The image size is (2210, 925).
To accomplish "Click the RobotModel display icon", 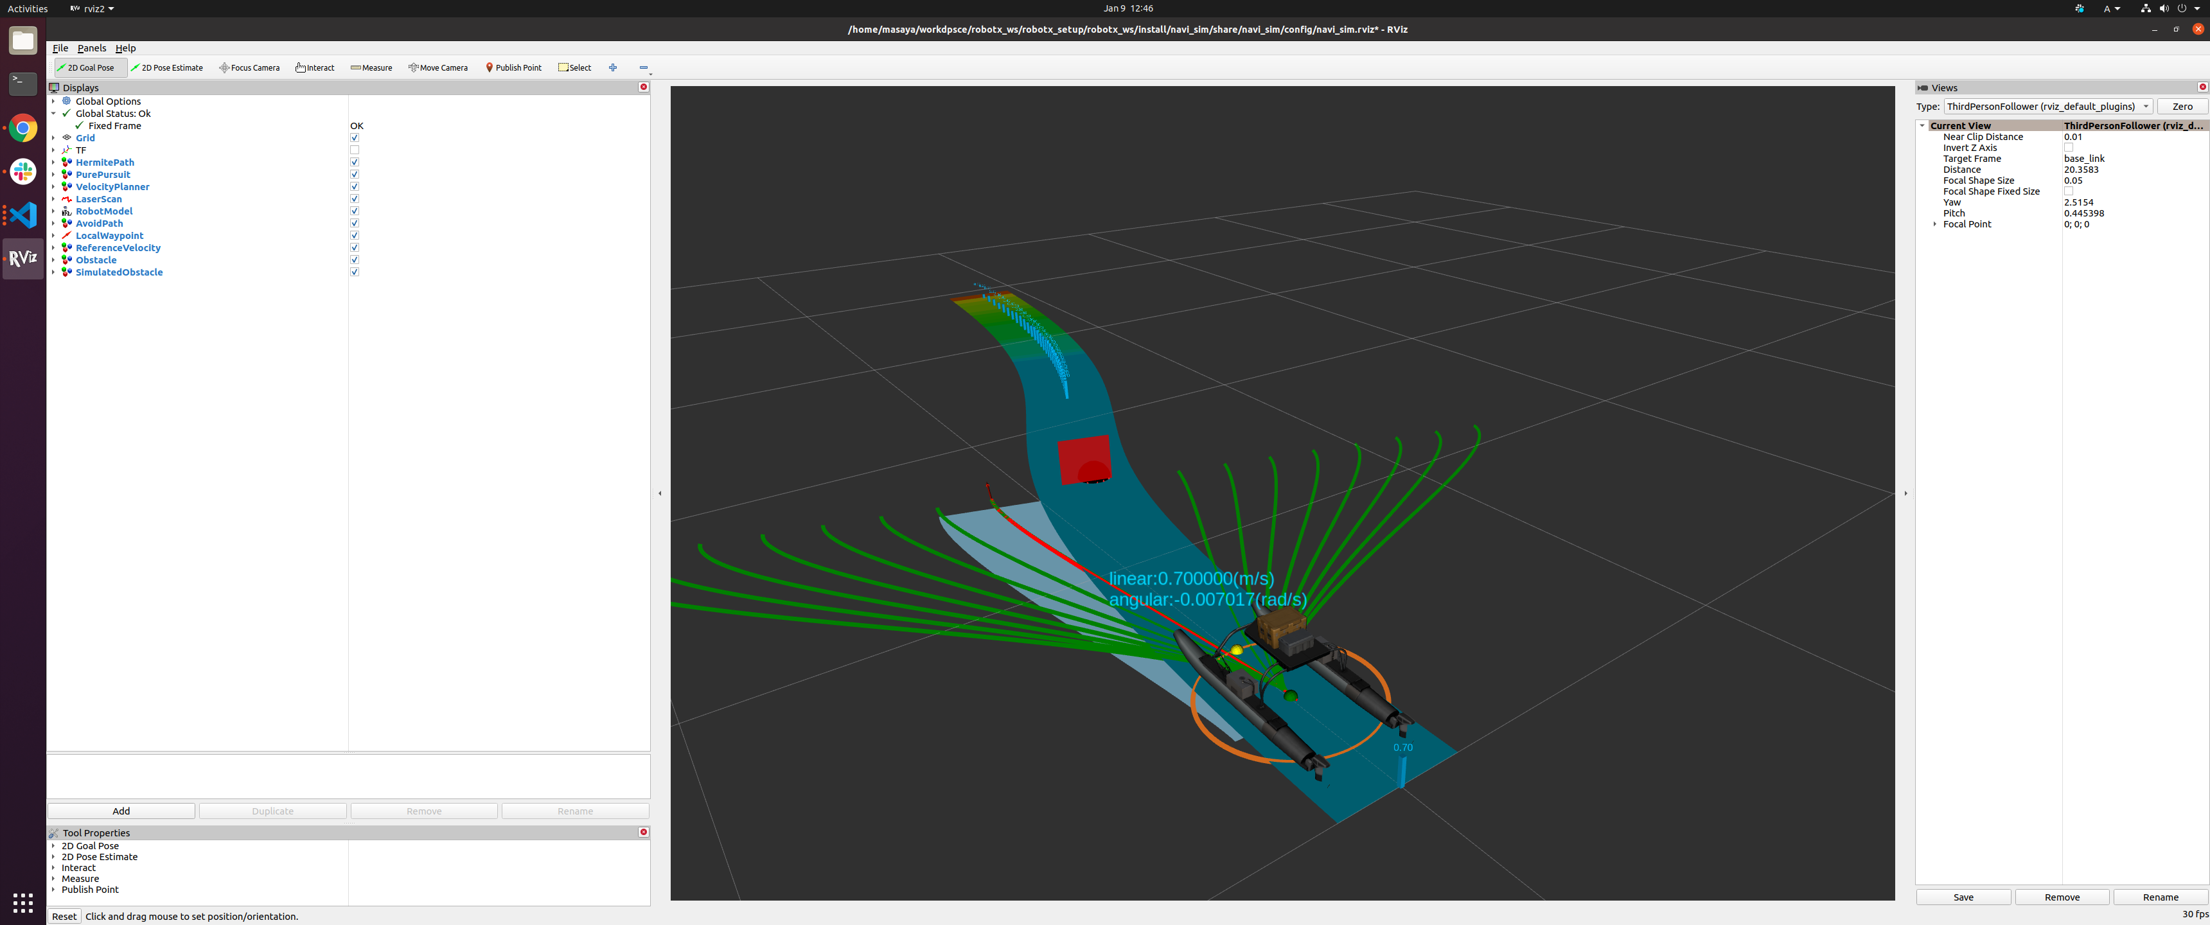I will (x=67, y=211).
